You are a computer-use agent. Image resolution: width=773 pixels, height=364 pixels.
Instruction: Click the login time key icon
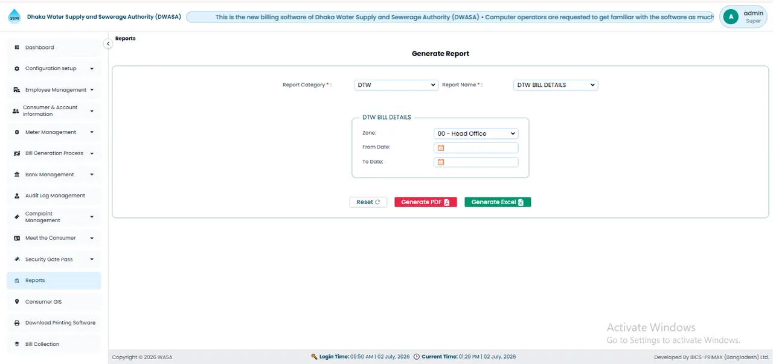point(314,357)
